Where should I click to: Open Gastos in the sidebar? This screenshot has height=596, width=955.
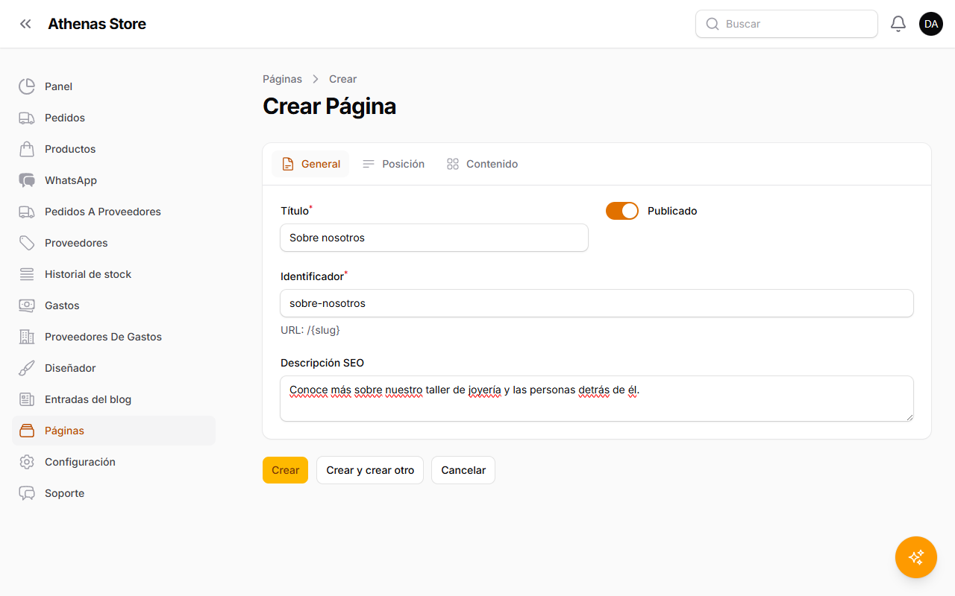tap(113, 305)
